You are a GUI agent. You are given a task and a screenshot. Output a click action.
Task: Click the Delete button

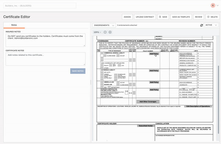(x=213, y=17)
